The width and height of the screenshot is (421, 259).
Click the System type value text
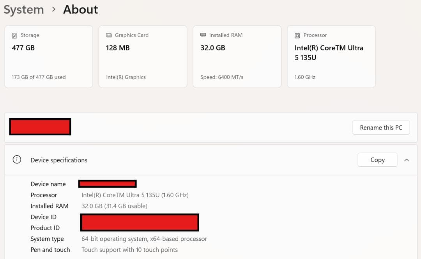[144, 239]
